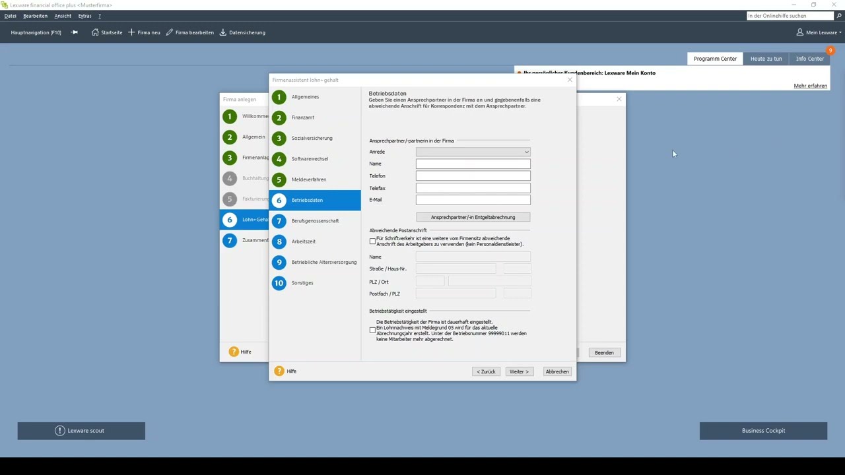Open the Business Cockpit button
The width and height of the screenshot is (845, 475).
point(763,431)
